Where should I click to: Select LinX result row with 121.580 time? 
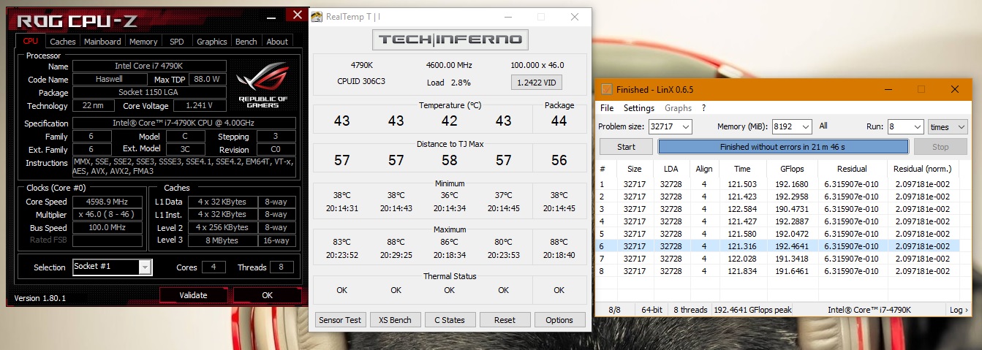click(779, 234)
